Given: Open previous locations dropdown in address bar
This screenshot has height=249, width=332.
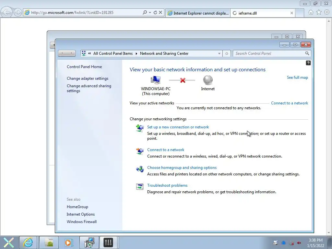Looking at the screenshot, I should (219, 53).
